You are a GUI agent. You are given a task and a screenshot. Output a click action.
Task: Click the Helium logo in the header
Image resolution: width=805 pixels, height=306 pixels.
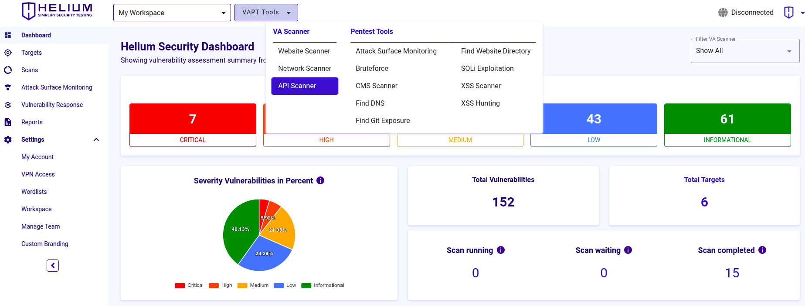57,11
